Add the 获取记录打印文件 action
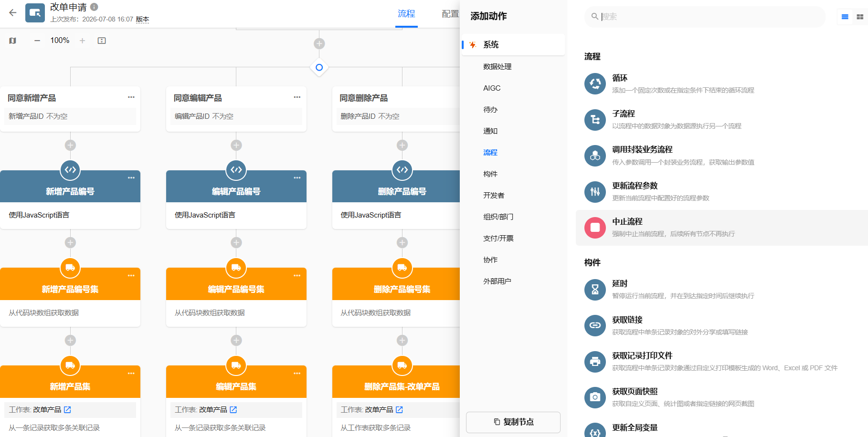This screenshot has height=437, width=868. click(x=721, y=362)
